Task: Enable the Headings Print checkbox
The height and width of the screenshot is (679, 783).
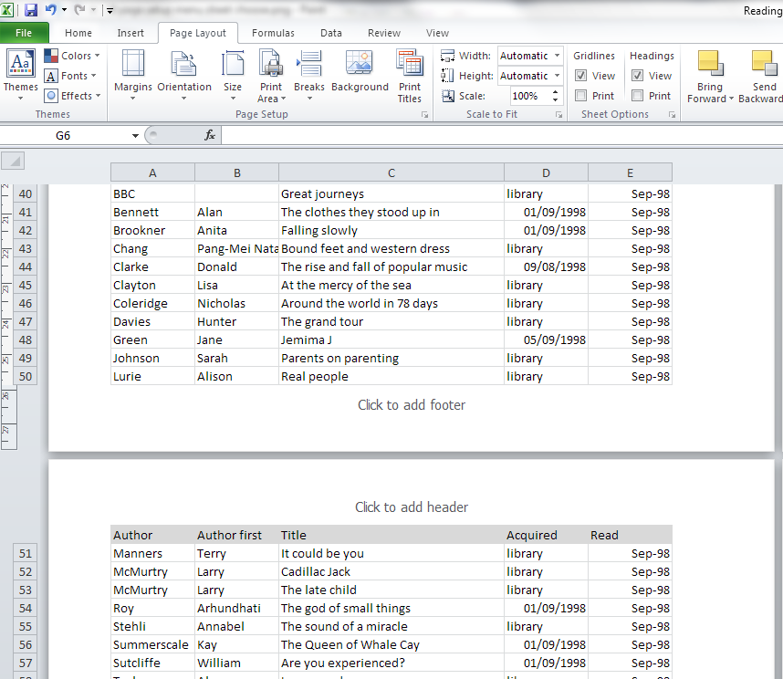Action: click(638, 96)
